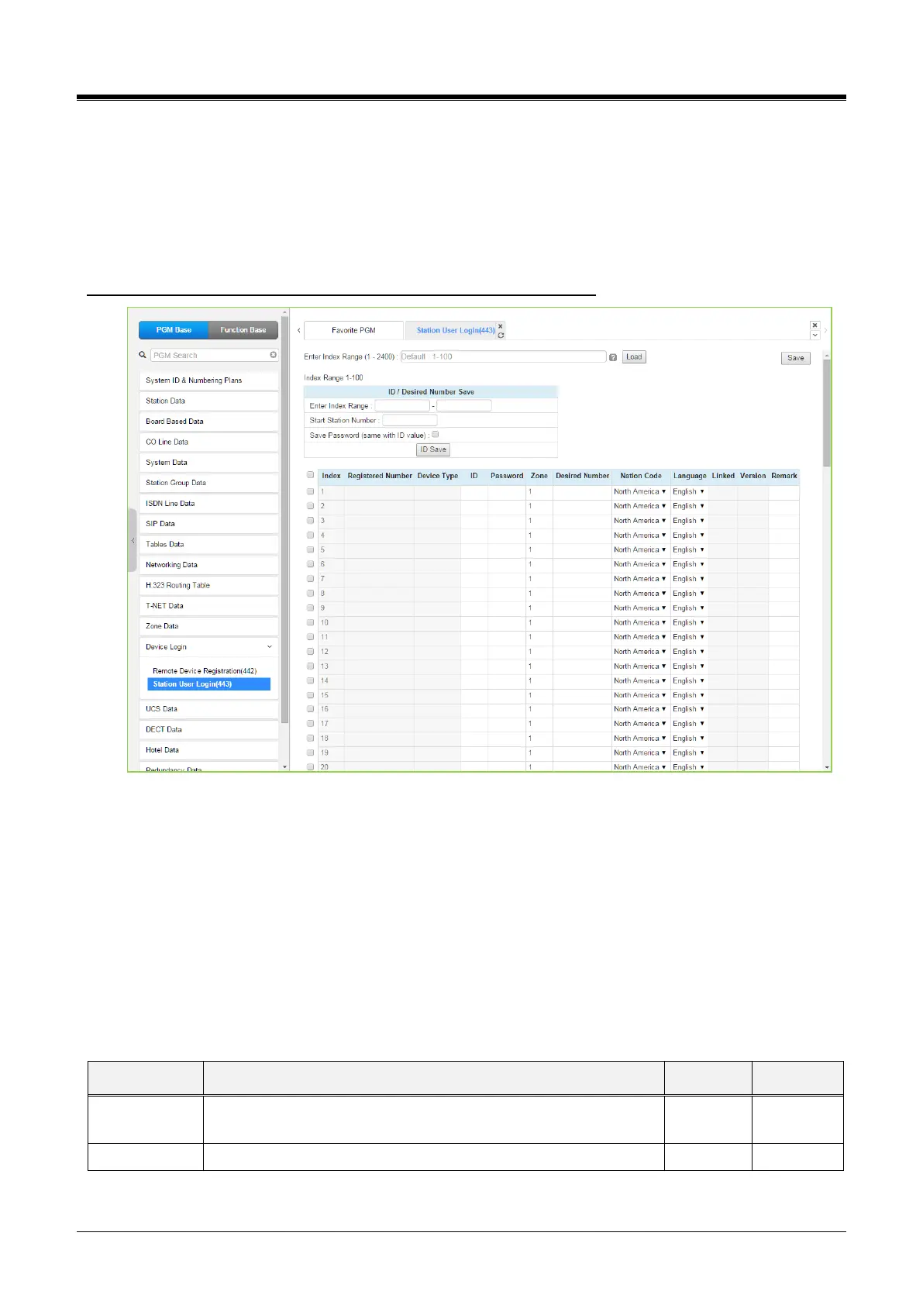This screenshot has height=1305, width=923.
Task: Open the Tables Data menu
Action: [x=208, y=544]
